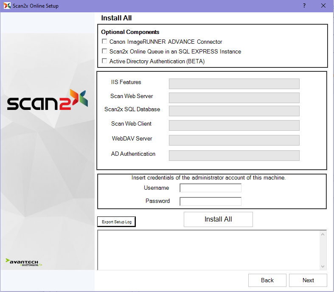This screenshot has width=334, height=292.
Task: Close the Scan2x Online Setup window
Action: click(x=324, y=6)
